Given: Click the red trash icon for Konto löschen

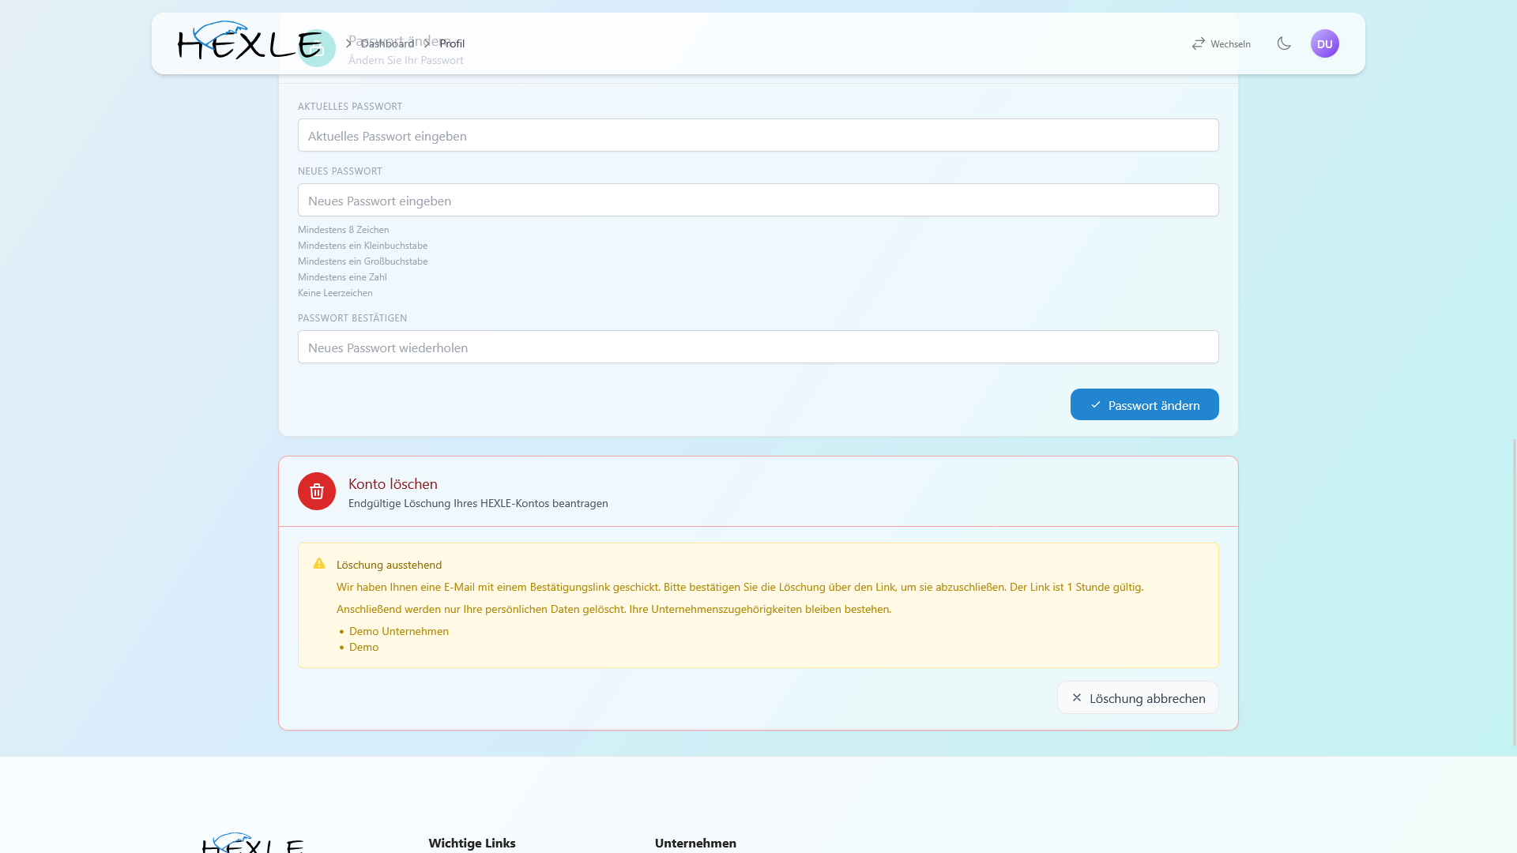Looking at the screenshot, I should point(317,491).
